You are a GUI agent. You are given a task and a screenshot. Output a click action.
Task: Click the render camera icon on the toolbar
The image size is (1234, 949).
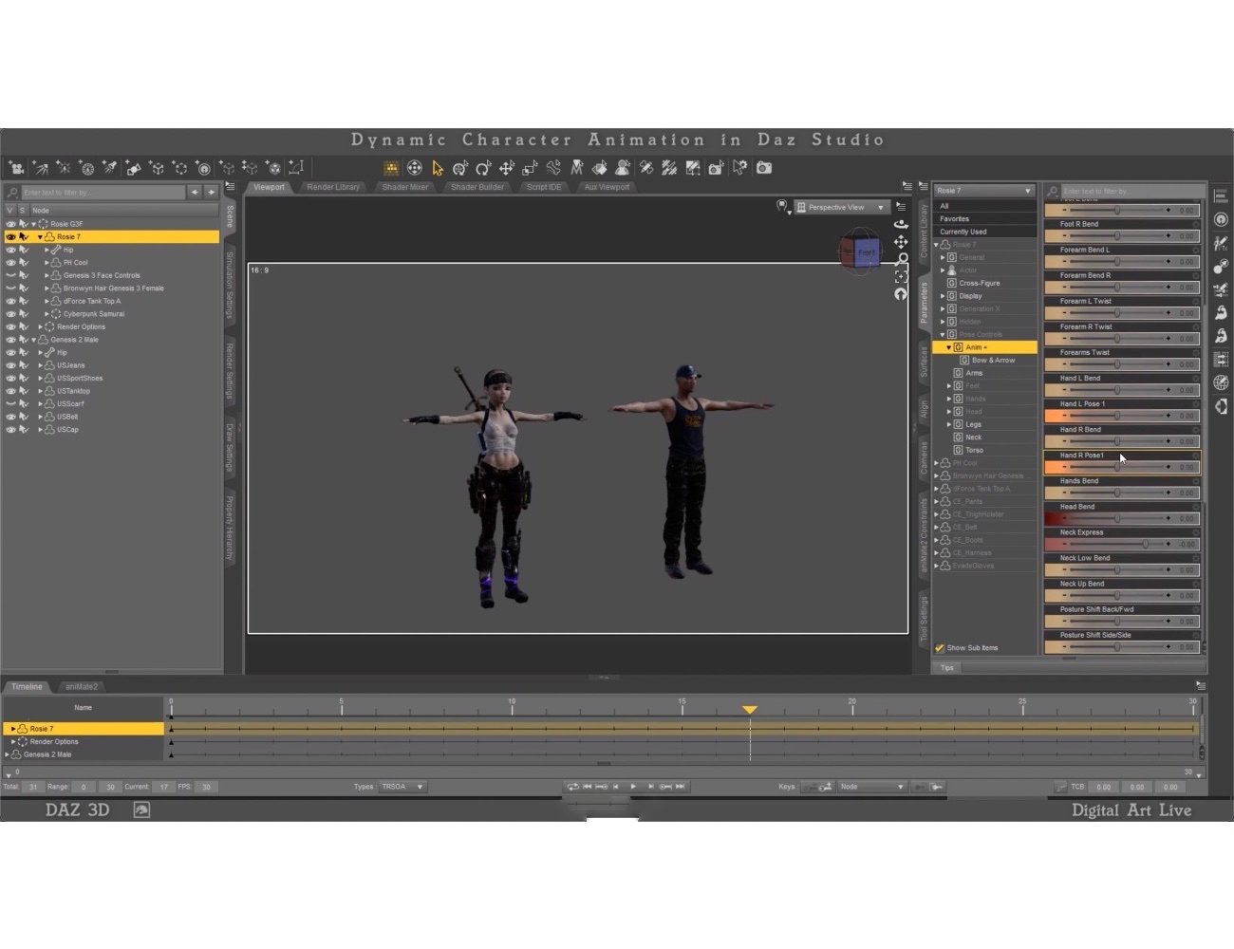point(763,168)
